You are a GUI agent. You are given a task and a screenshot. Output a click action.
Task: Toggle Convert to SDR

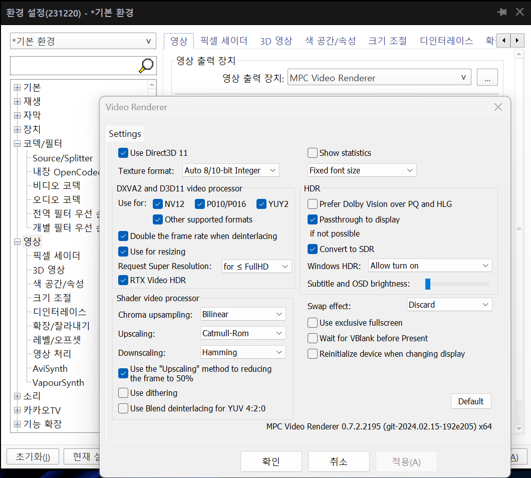coord(312,249)
